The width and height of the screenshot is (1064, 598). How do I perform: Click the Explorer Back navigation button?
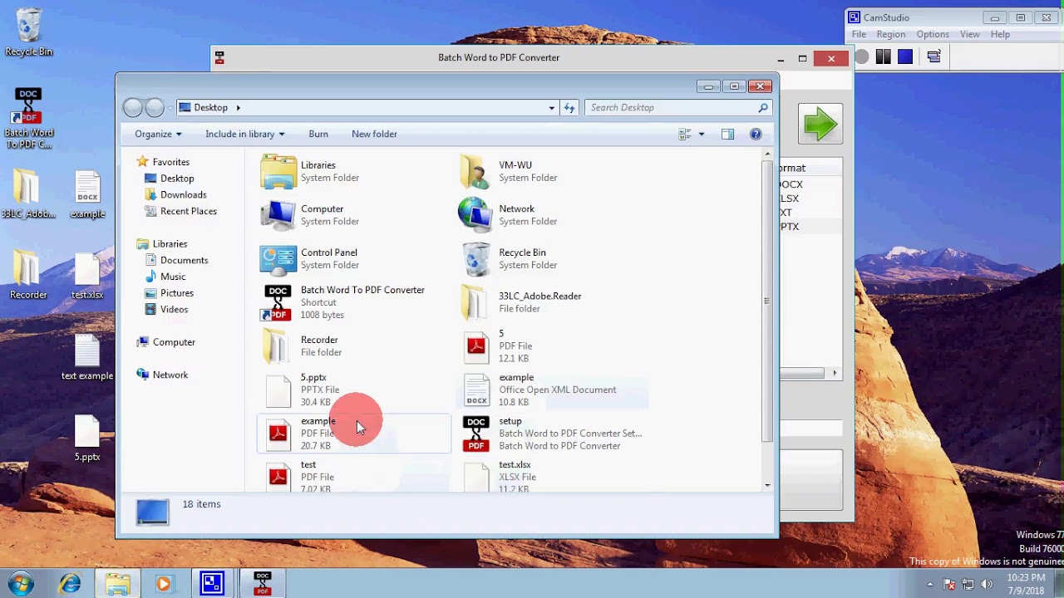tap(133, 107)
